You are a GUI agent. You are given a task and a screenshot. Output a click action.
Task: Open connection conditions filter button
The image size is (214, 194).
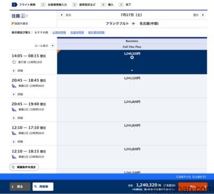[24, 167]
